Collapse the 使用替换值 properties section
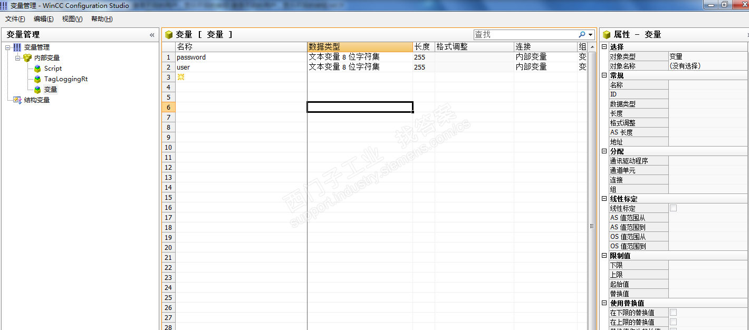This screenshot has height=330, width=749. coord(604,303)
